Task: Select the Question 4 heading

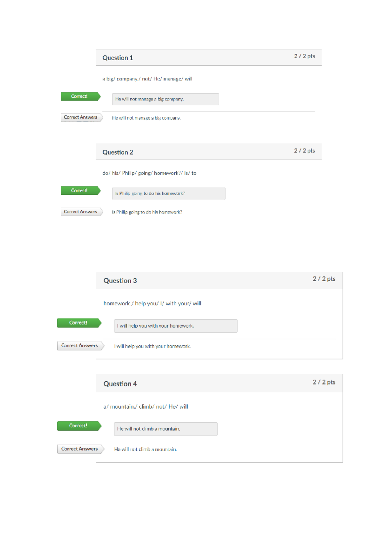Action: click(x=120, y=384)
